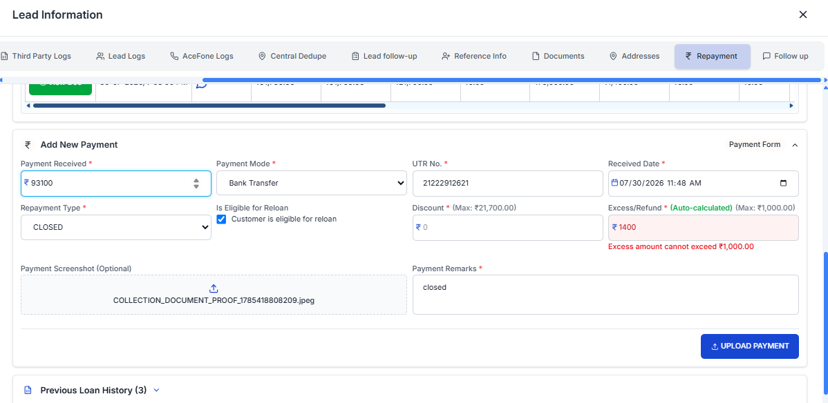Click the UPLOAD PAYMENT button
This screenshot has height=403, width=828.
pos(749,346)
